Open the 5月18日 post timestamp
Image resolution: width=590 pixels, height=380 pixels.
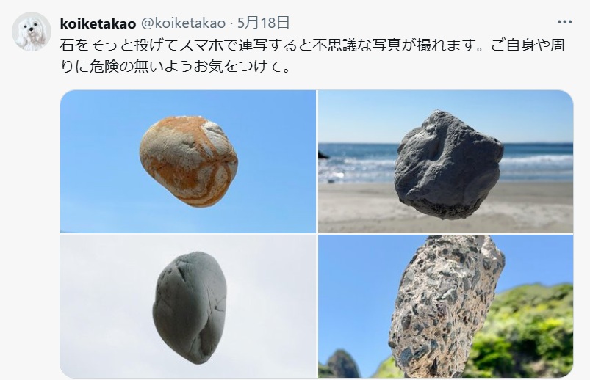[x=263, y=23]
